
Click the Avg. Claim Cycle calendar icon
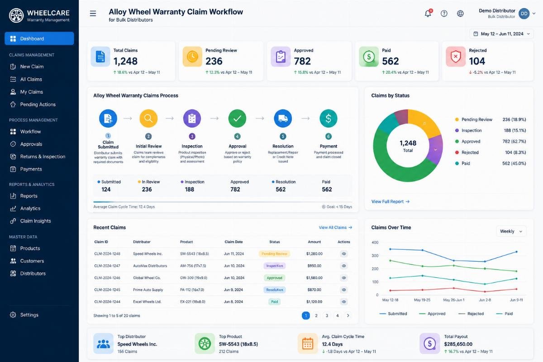pos(308,343)
